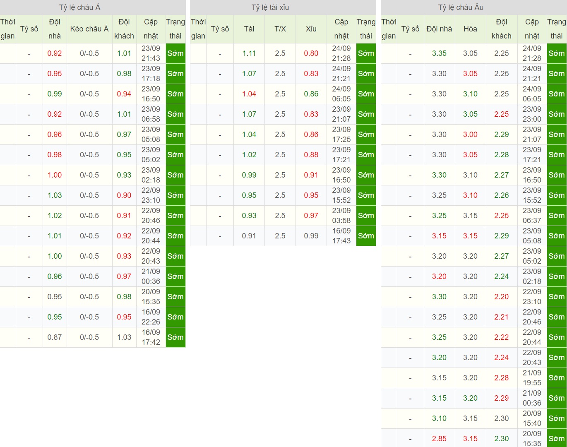This screenshot has width=567, height=447.
Task: Click the 0/-0.5 handicap in Asian row 23/09 21:43
Action: (89, 53)
